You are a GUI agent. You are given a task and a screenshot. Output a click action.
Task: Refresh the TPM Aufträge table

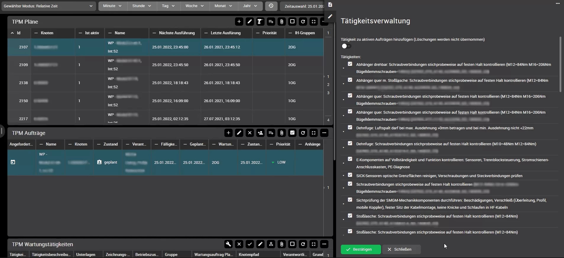[x=303, y=133]
